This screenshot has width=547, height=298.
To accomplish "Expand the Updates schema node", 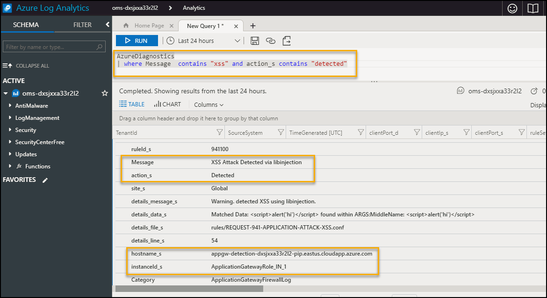I will [x=10, y=154].
